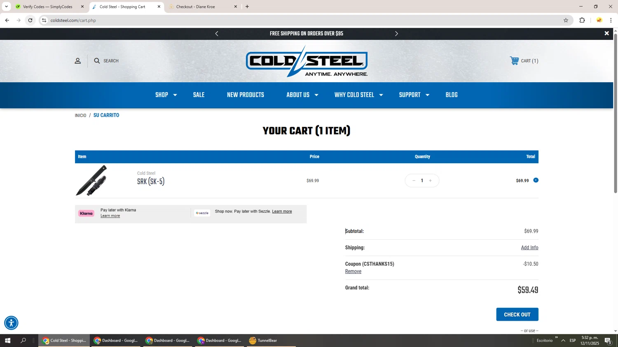Bookmark this page with star icon
The width and height of the screenshot is (618, 347).
click(566, 20)
